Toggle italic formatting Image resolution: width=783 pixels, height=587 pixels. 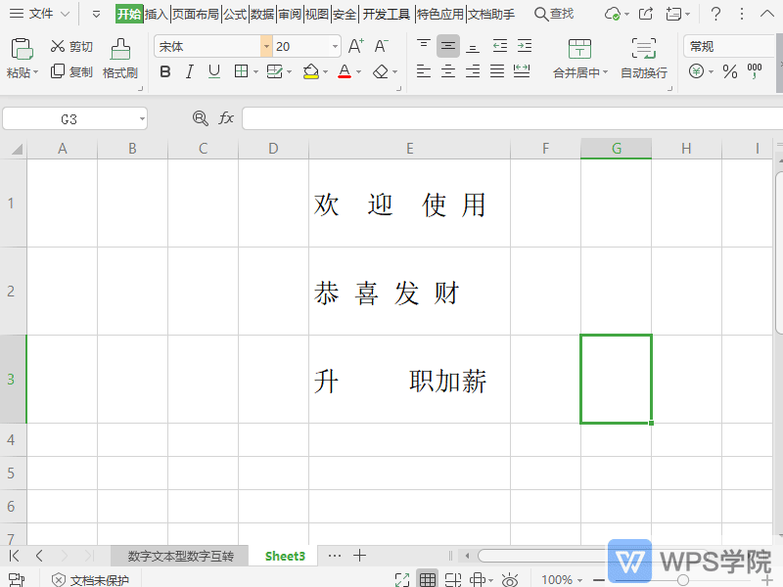pyautogui.click(x=189, y=71)
